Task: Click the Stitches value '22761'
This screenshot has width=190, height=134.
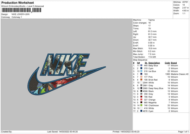Action: [x=185, y=2]
